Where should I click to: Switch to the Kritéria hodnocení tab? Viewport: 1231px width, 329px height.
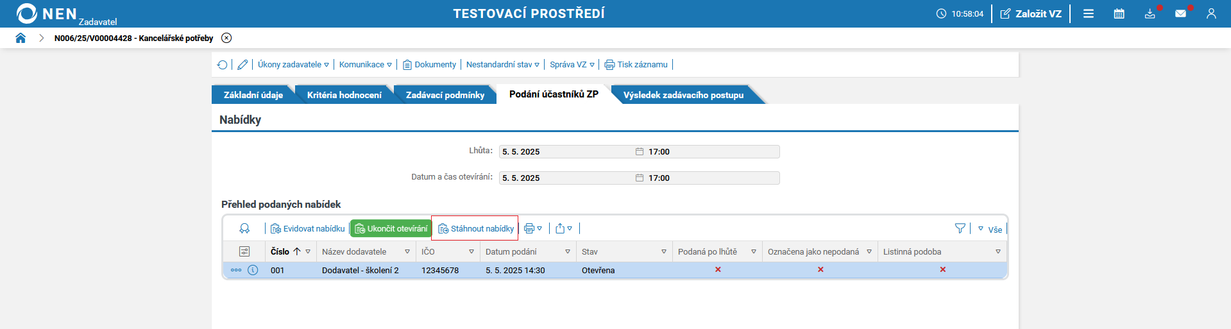[344, 95]
